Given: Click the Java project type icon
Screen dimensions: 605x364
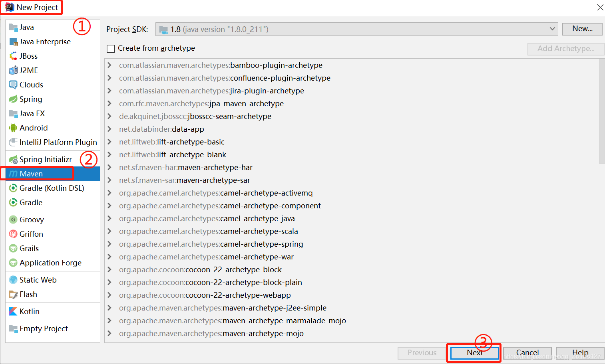Looking at the screenshot, I should click(13, 28).
